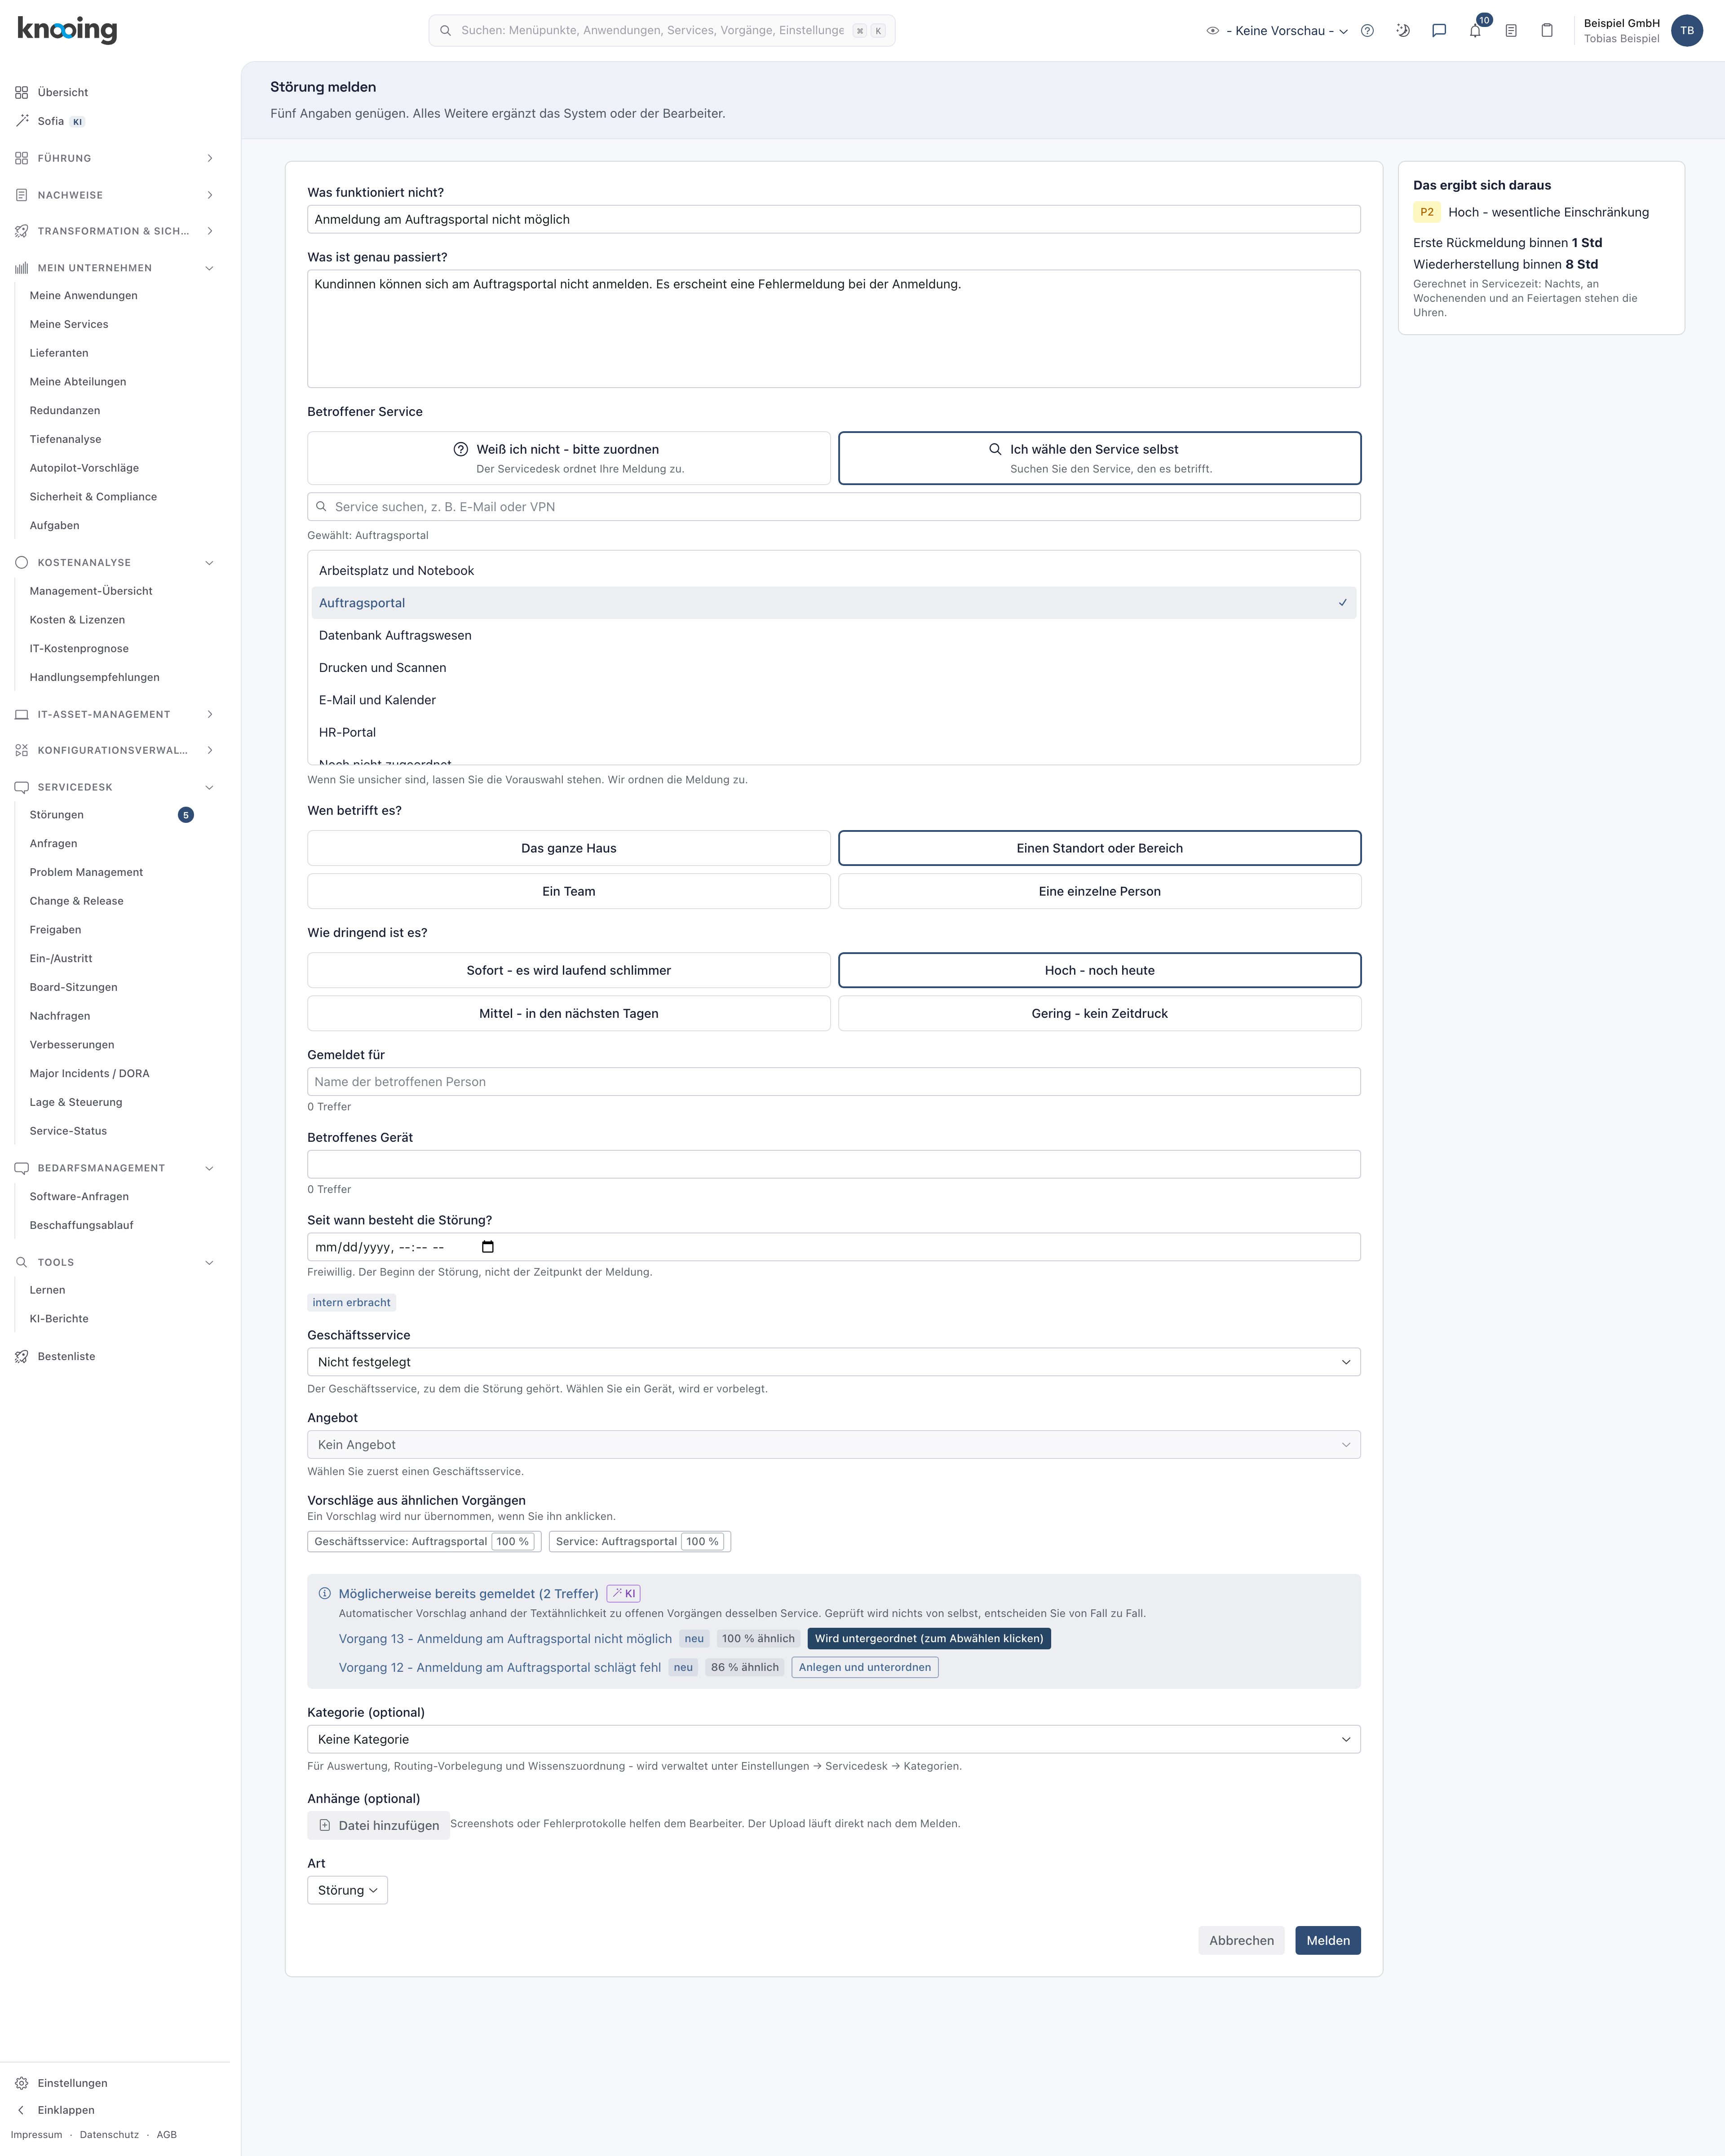The height and width of the screenshot is (2156, 1725).
Task: Toggle dark mode moon icon
Action: [1403, 31]
